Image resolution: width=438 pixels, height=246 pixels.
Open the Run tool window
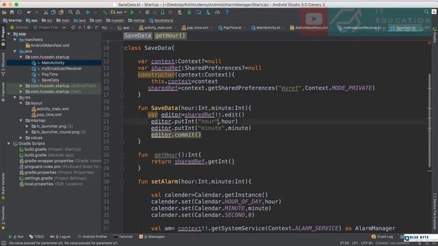16,236
